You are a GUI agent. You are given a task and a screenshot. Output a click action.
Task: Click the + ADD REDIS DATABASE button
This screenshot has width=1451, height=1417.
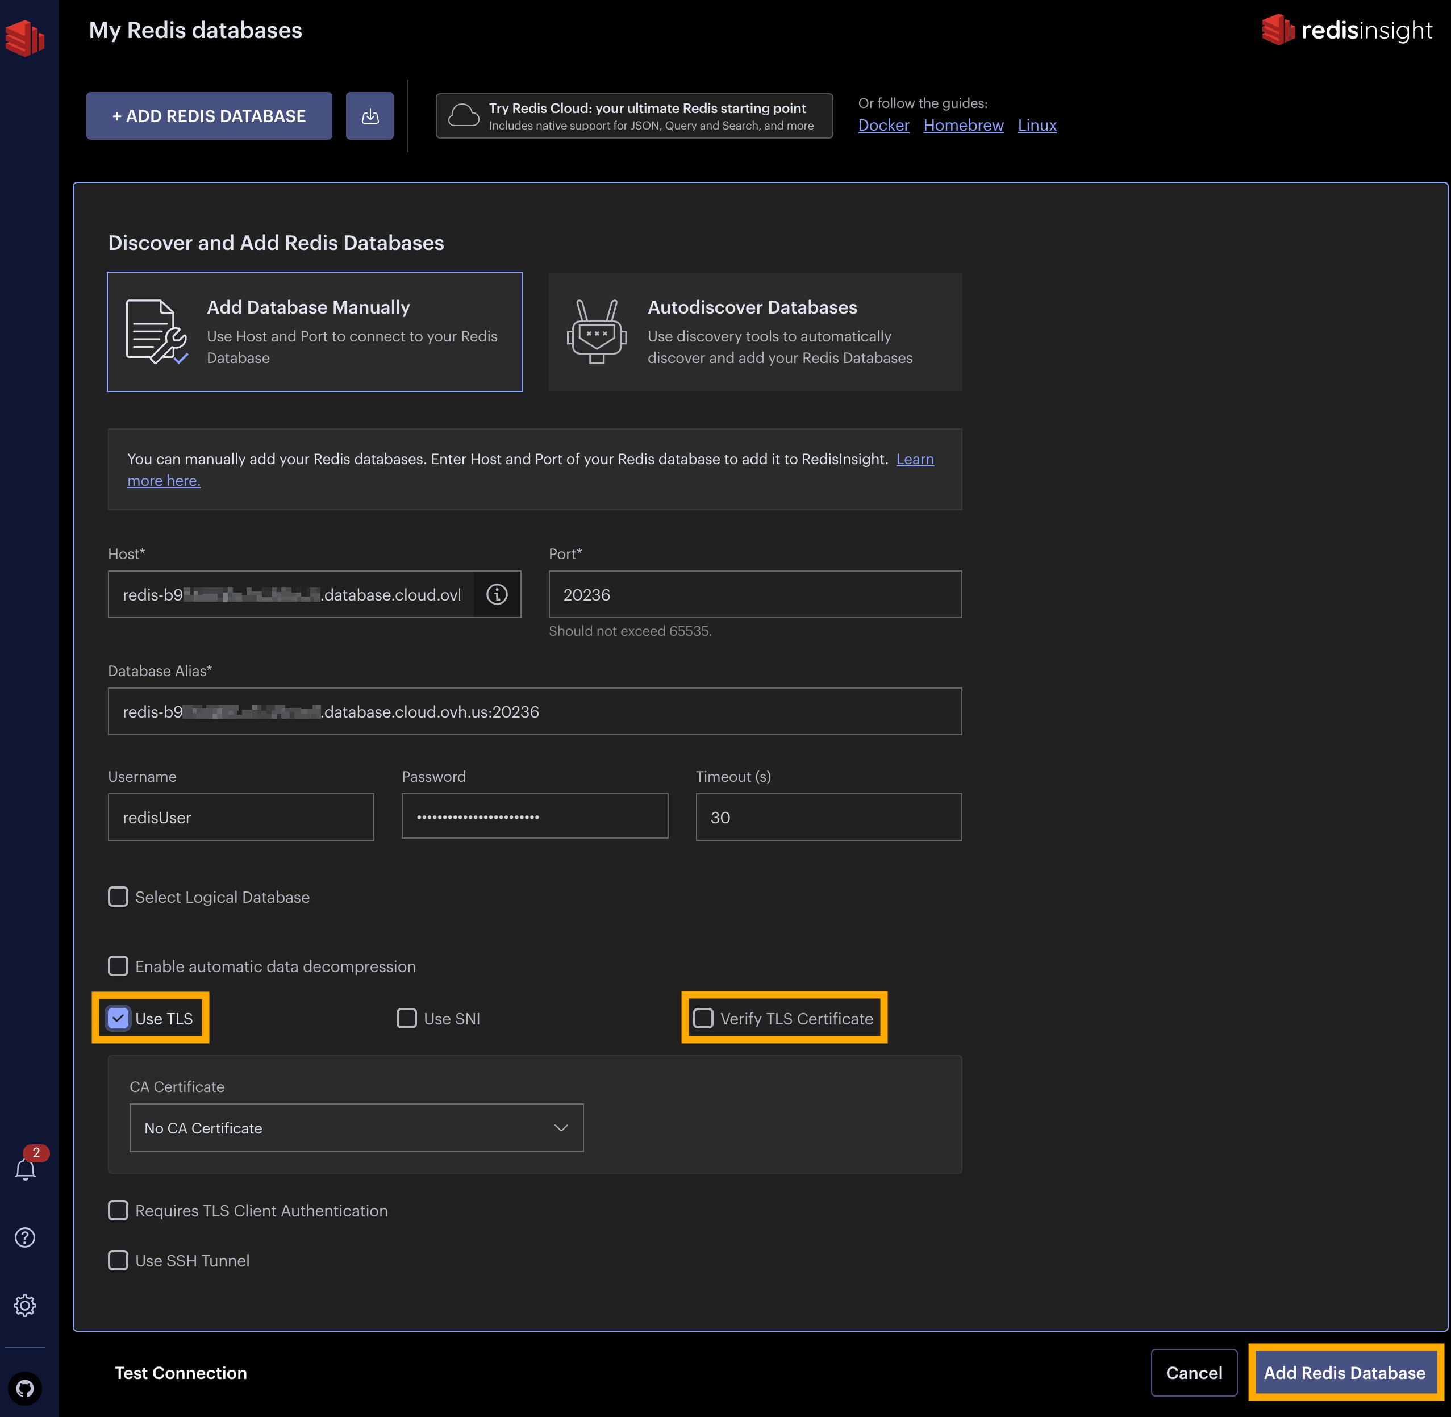click(209, 116)
